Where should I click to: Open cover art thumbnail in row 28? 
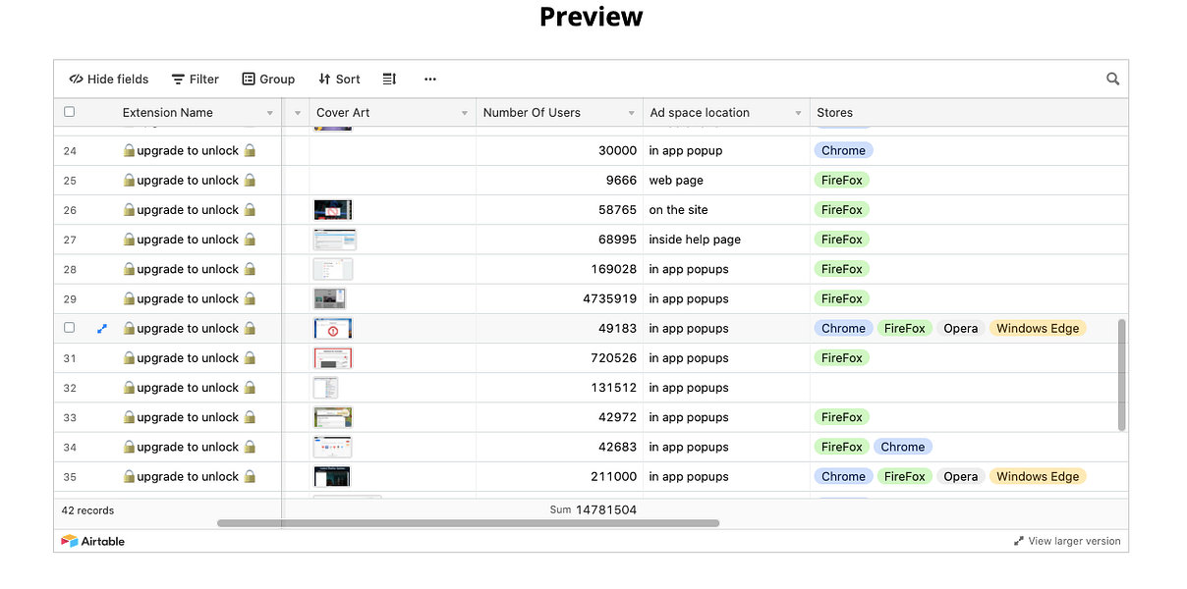(x=332, y=269)
